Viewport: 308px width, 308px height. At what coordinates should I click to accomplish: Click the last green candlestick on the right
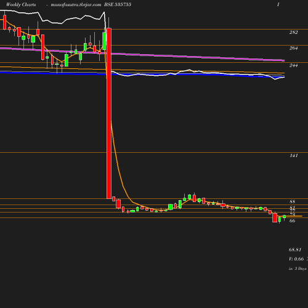[285, 217]
